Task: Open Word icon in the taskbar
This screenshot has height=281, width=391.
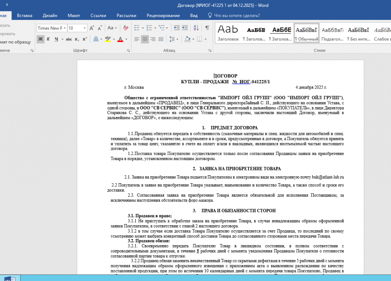Action: click(x=10, y=278)
